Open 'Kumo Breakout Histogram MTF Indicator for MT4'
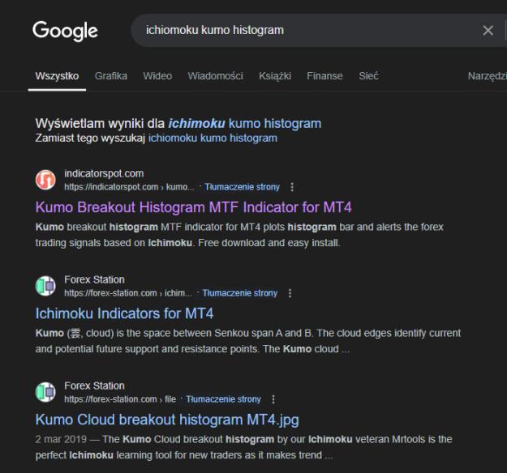This screenshot has height=473, width=507. 193,207
